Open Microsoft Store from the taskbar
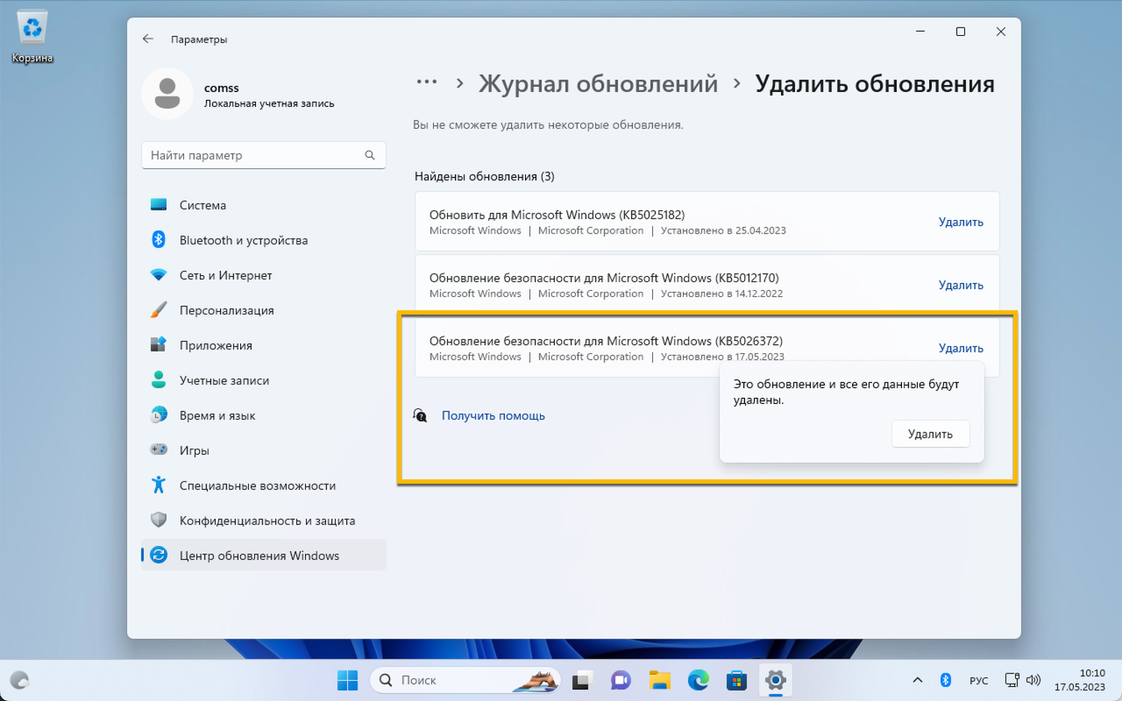 (737, 680)
